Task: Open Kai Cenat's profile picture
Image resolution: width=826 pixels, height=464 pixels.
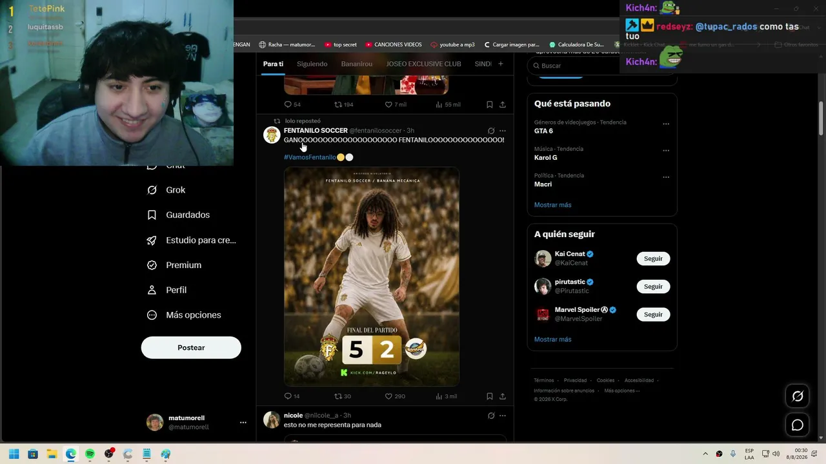Action: point(543,258)
